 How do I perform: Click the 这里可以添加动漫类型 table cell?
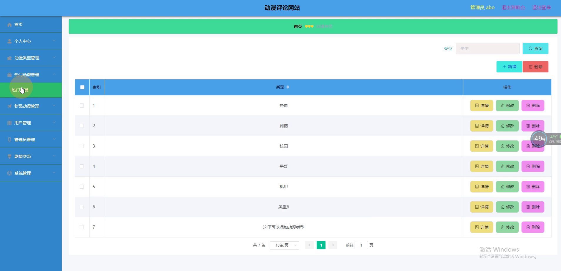click(283, 227)
